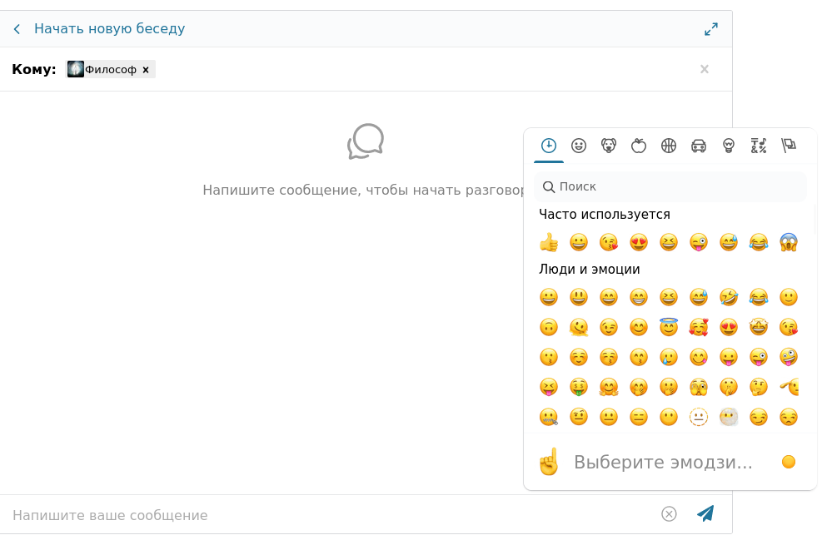Pick the smiling face with halo emoji

pos(669,327)
